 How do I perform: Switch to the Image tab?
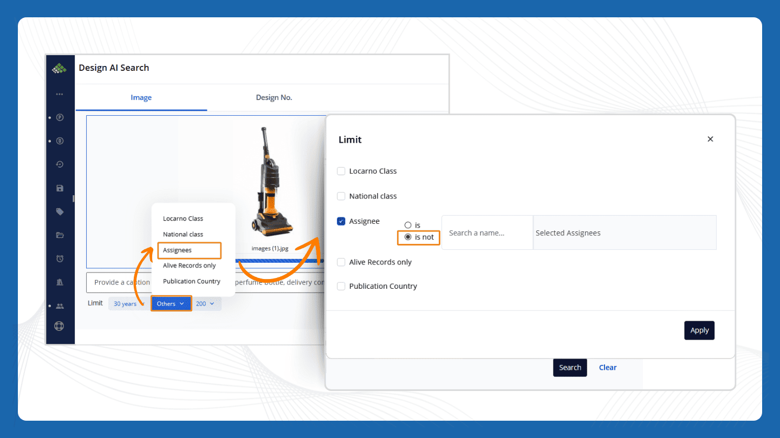[x=141, y=97]
